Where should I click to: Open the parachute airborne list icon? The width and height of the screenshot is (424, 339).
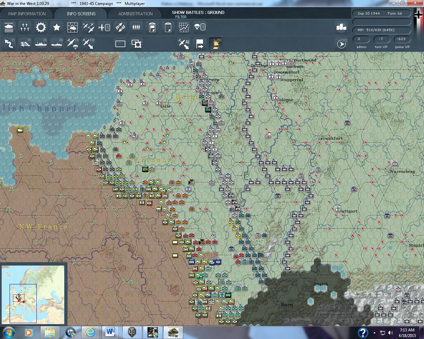[x=200, y=27]
